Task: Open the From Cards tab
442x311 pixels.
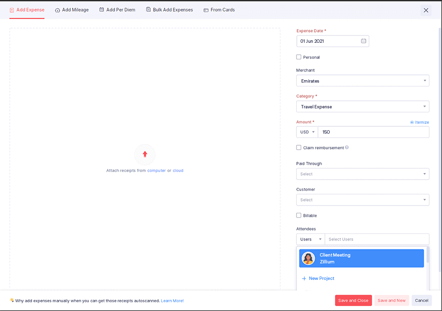Action: (219, 9)
